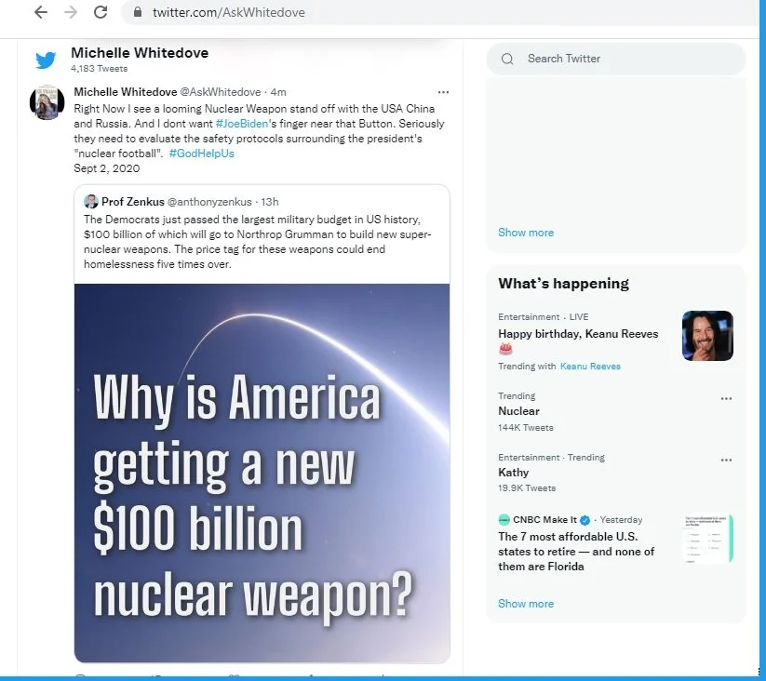The image size is (766, 681).
Task: Open Michelle Whitedove's profile avatar
Action: click(x=47, y=102)
